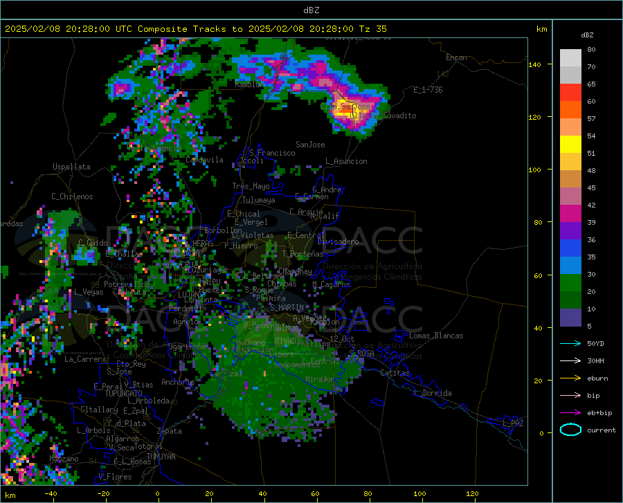Click the Tres_Mayo map label
This screenshot has width=623, height=503.
click(x=251, y=186)
